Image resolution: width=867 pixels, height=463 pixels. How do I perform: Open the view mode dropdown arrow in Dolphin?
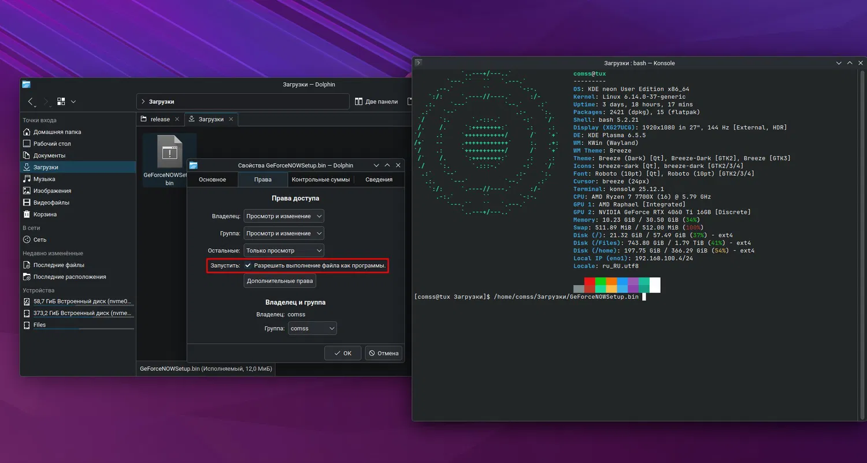pyautogui.click(x=73, y=102)
